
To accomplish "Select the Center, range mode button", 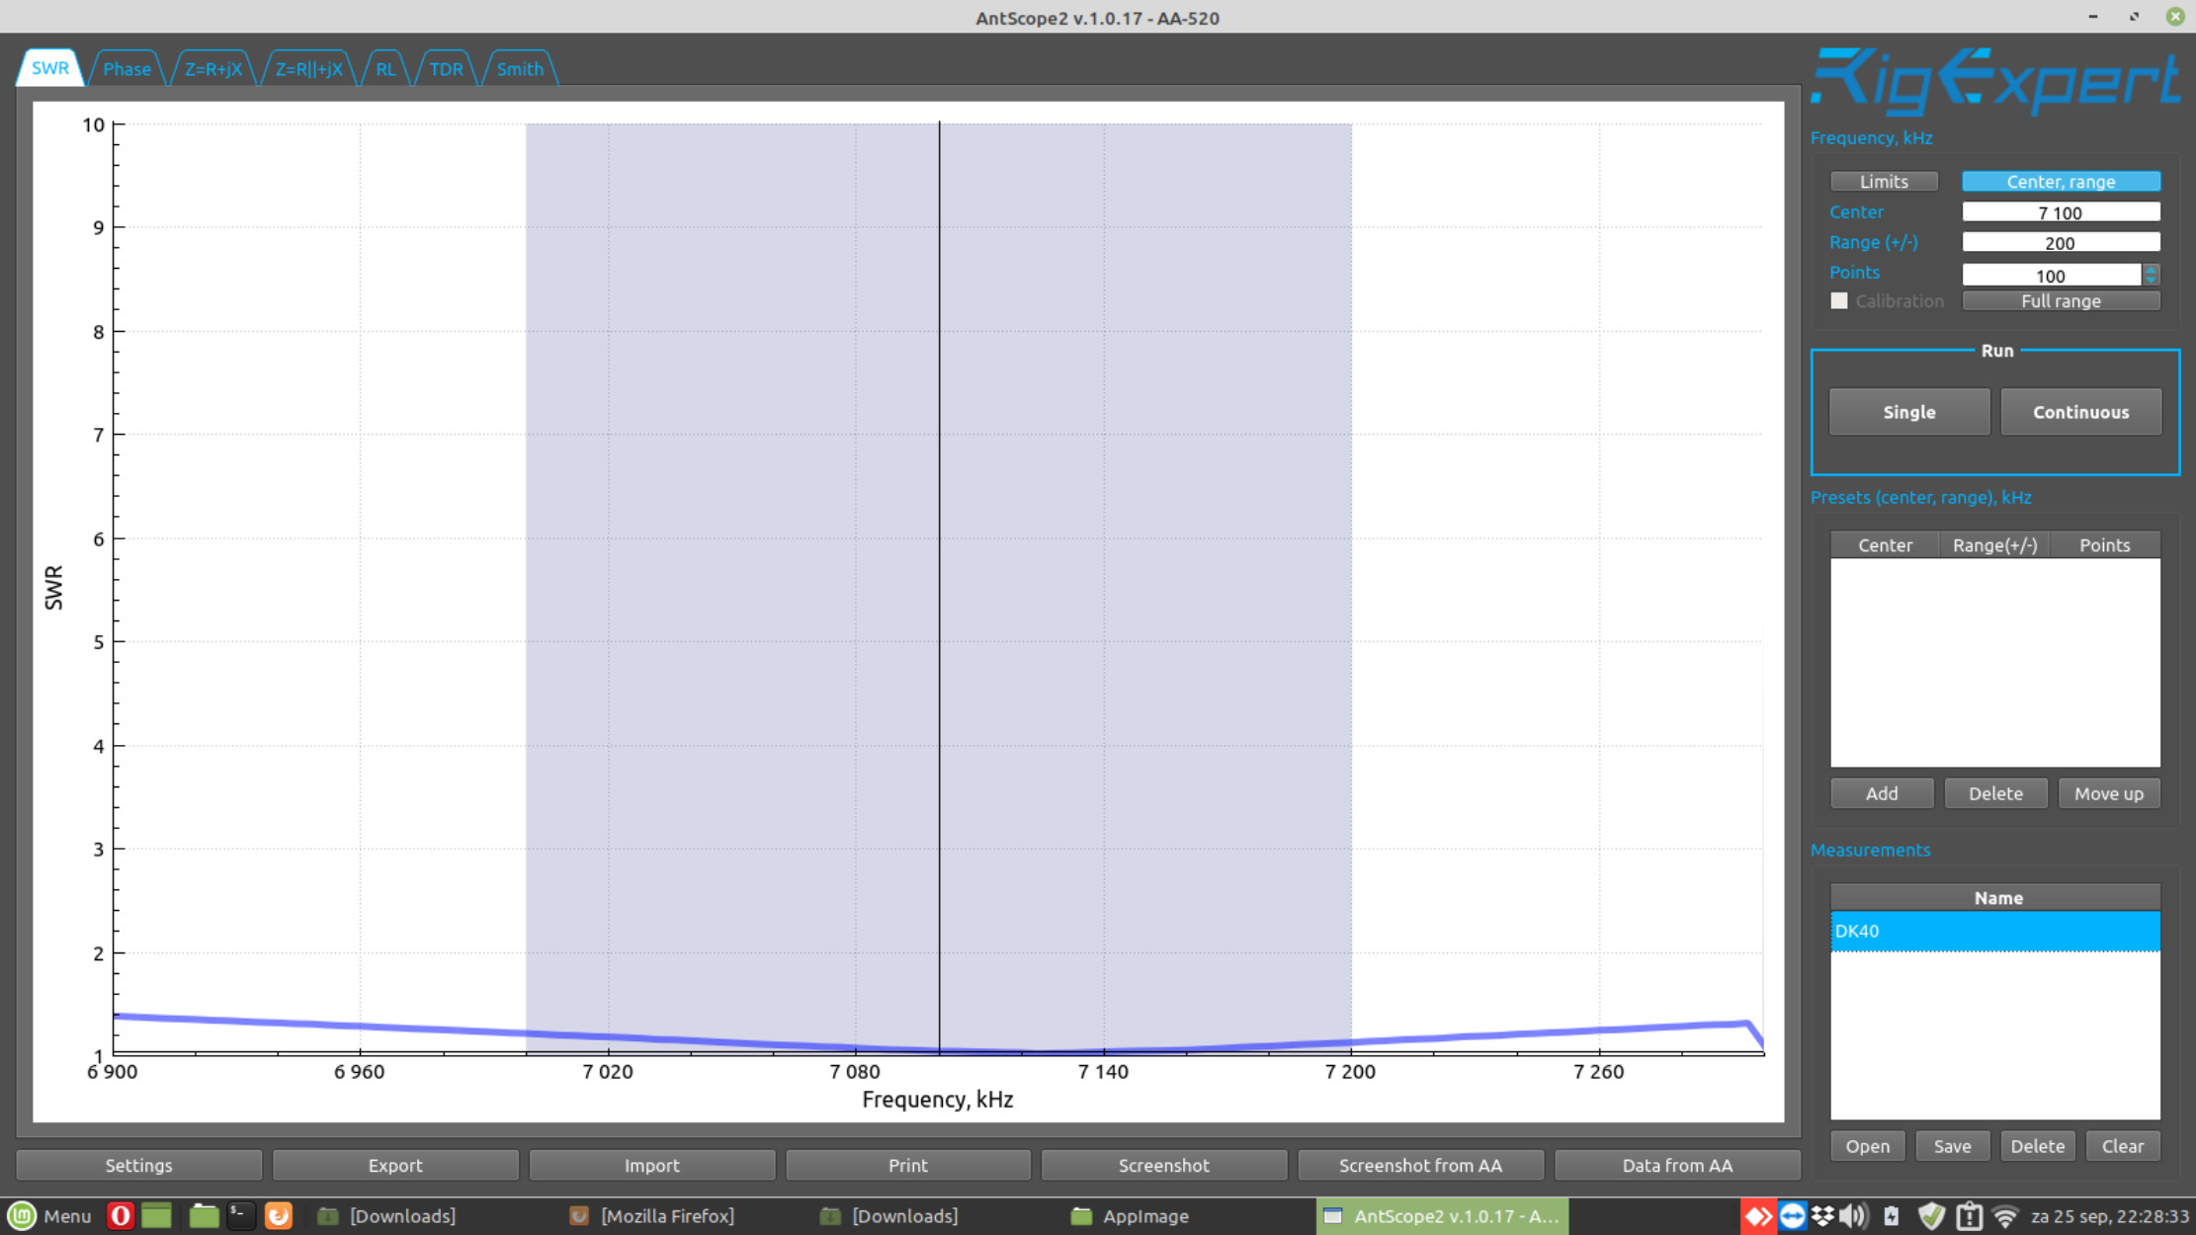I will (x=2060, y=182).
